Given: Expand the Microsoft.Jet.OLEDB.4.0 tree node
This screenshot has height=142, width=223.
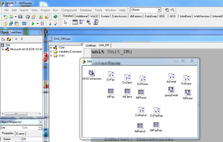Looking at the screenshot, I should (2, 49).
